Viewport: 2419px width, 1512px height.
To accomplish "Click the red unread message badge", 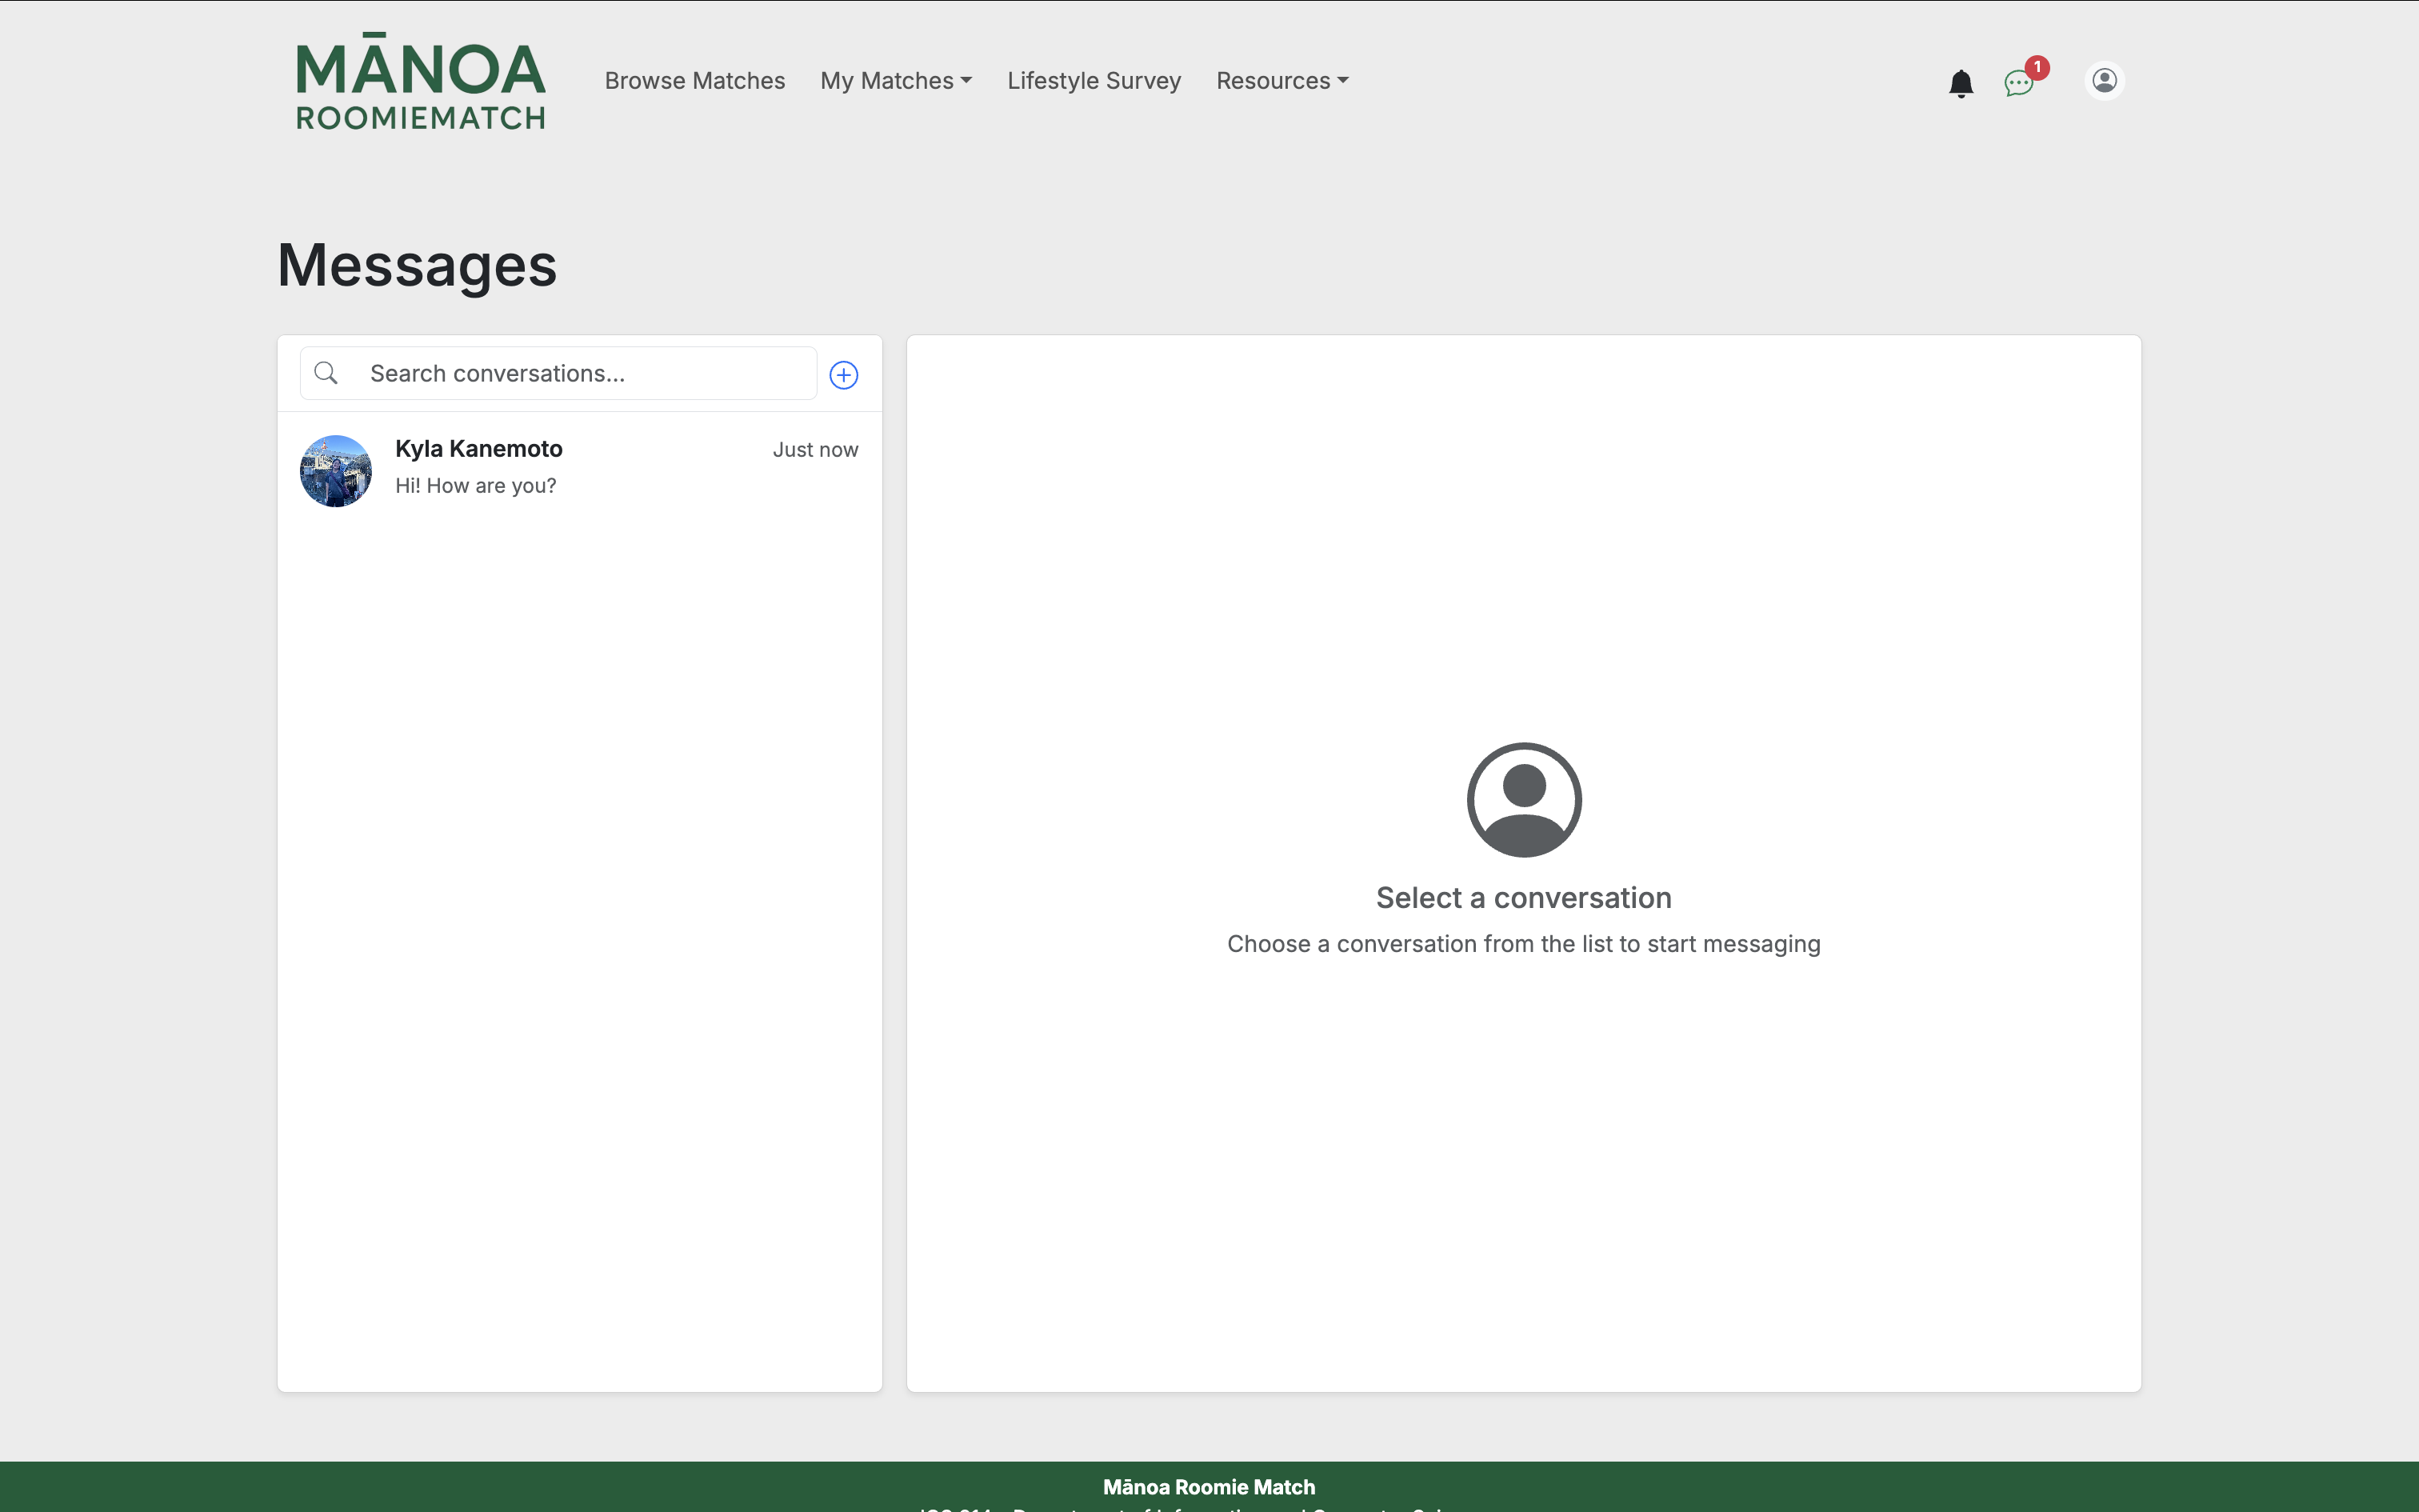I will tap(2037, 67).
